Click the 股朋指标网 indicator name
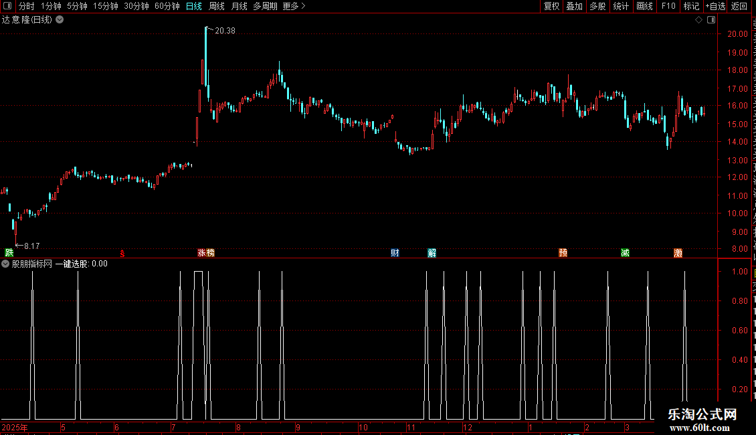The image size is (756, 435). coord(32,264)
